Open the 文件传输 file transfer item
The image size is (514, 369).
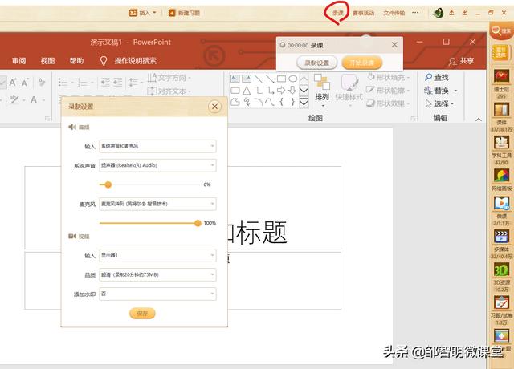coord(394,13)
